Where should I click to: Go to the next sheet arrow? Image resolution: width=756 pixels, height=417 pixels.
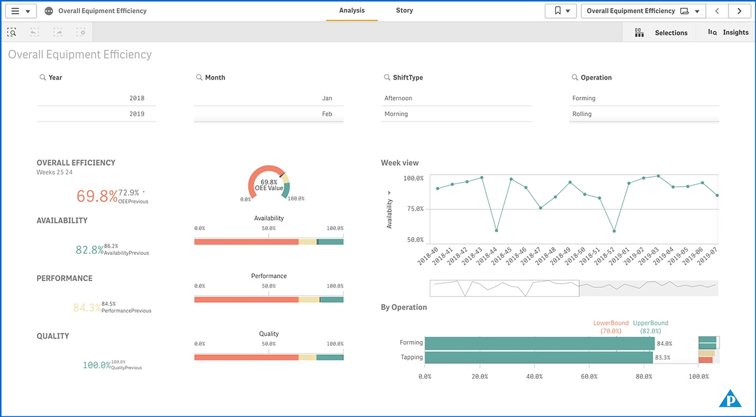coord(740,11)
